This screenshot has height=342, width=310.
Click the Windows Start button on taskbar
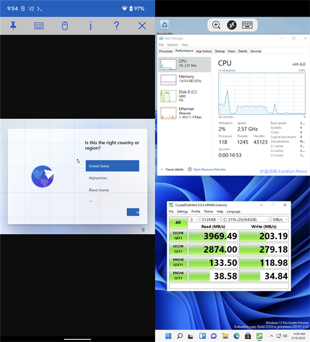coord(168,336)
